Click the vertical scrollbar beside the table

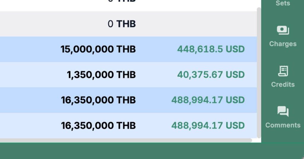coord(259,73)
